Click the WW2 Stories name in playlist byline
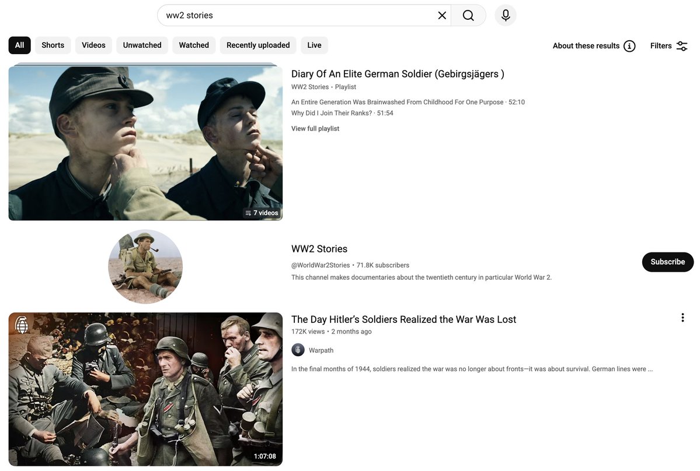Viewport: 700px width, 471px height. pos(310,87)
